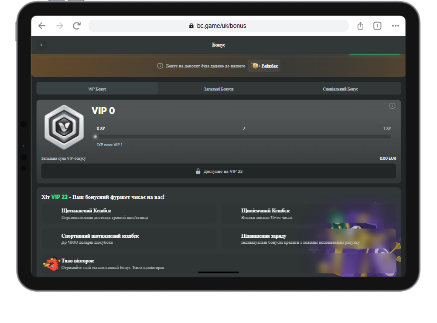This screenshot has width=437, height=323.
Task: Switch to the VIP Бонус tab
Action: (x=97, y=89)
